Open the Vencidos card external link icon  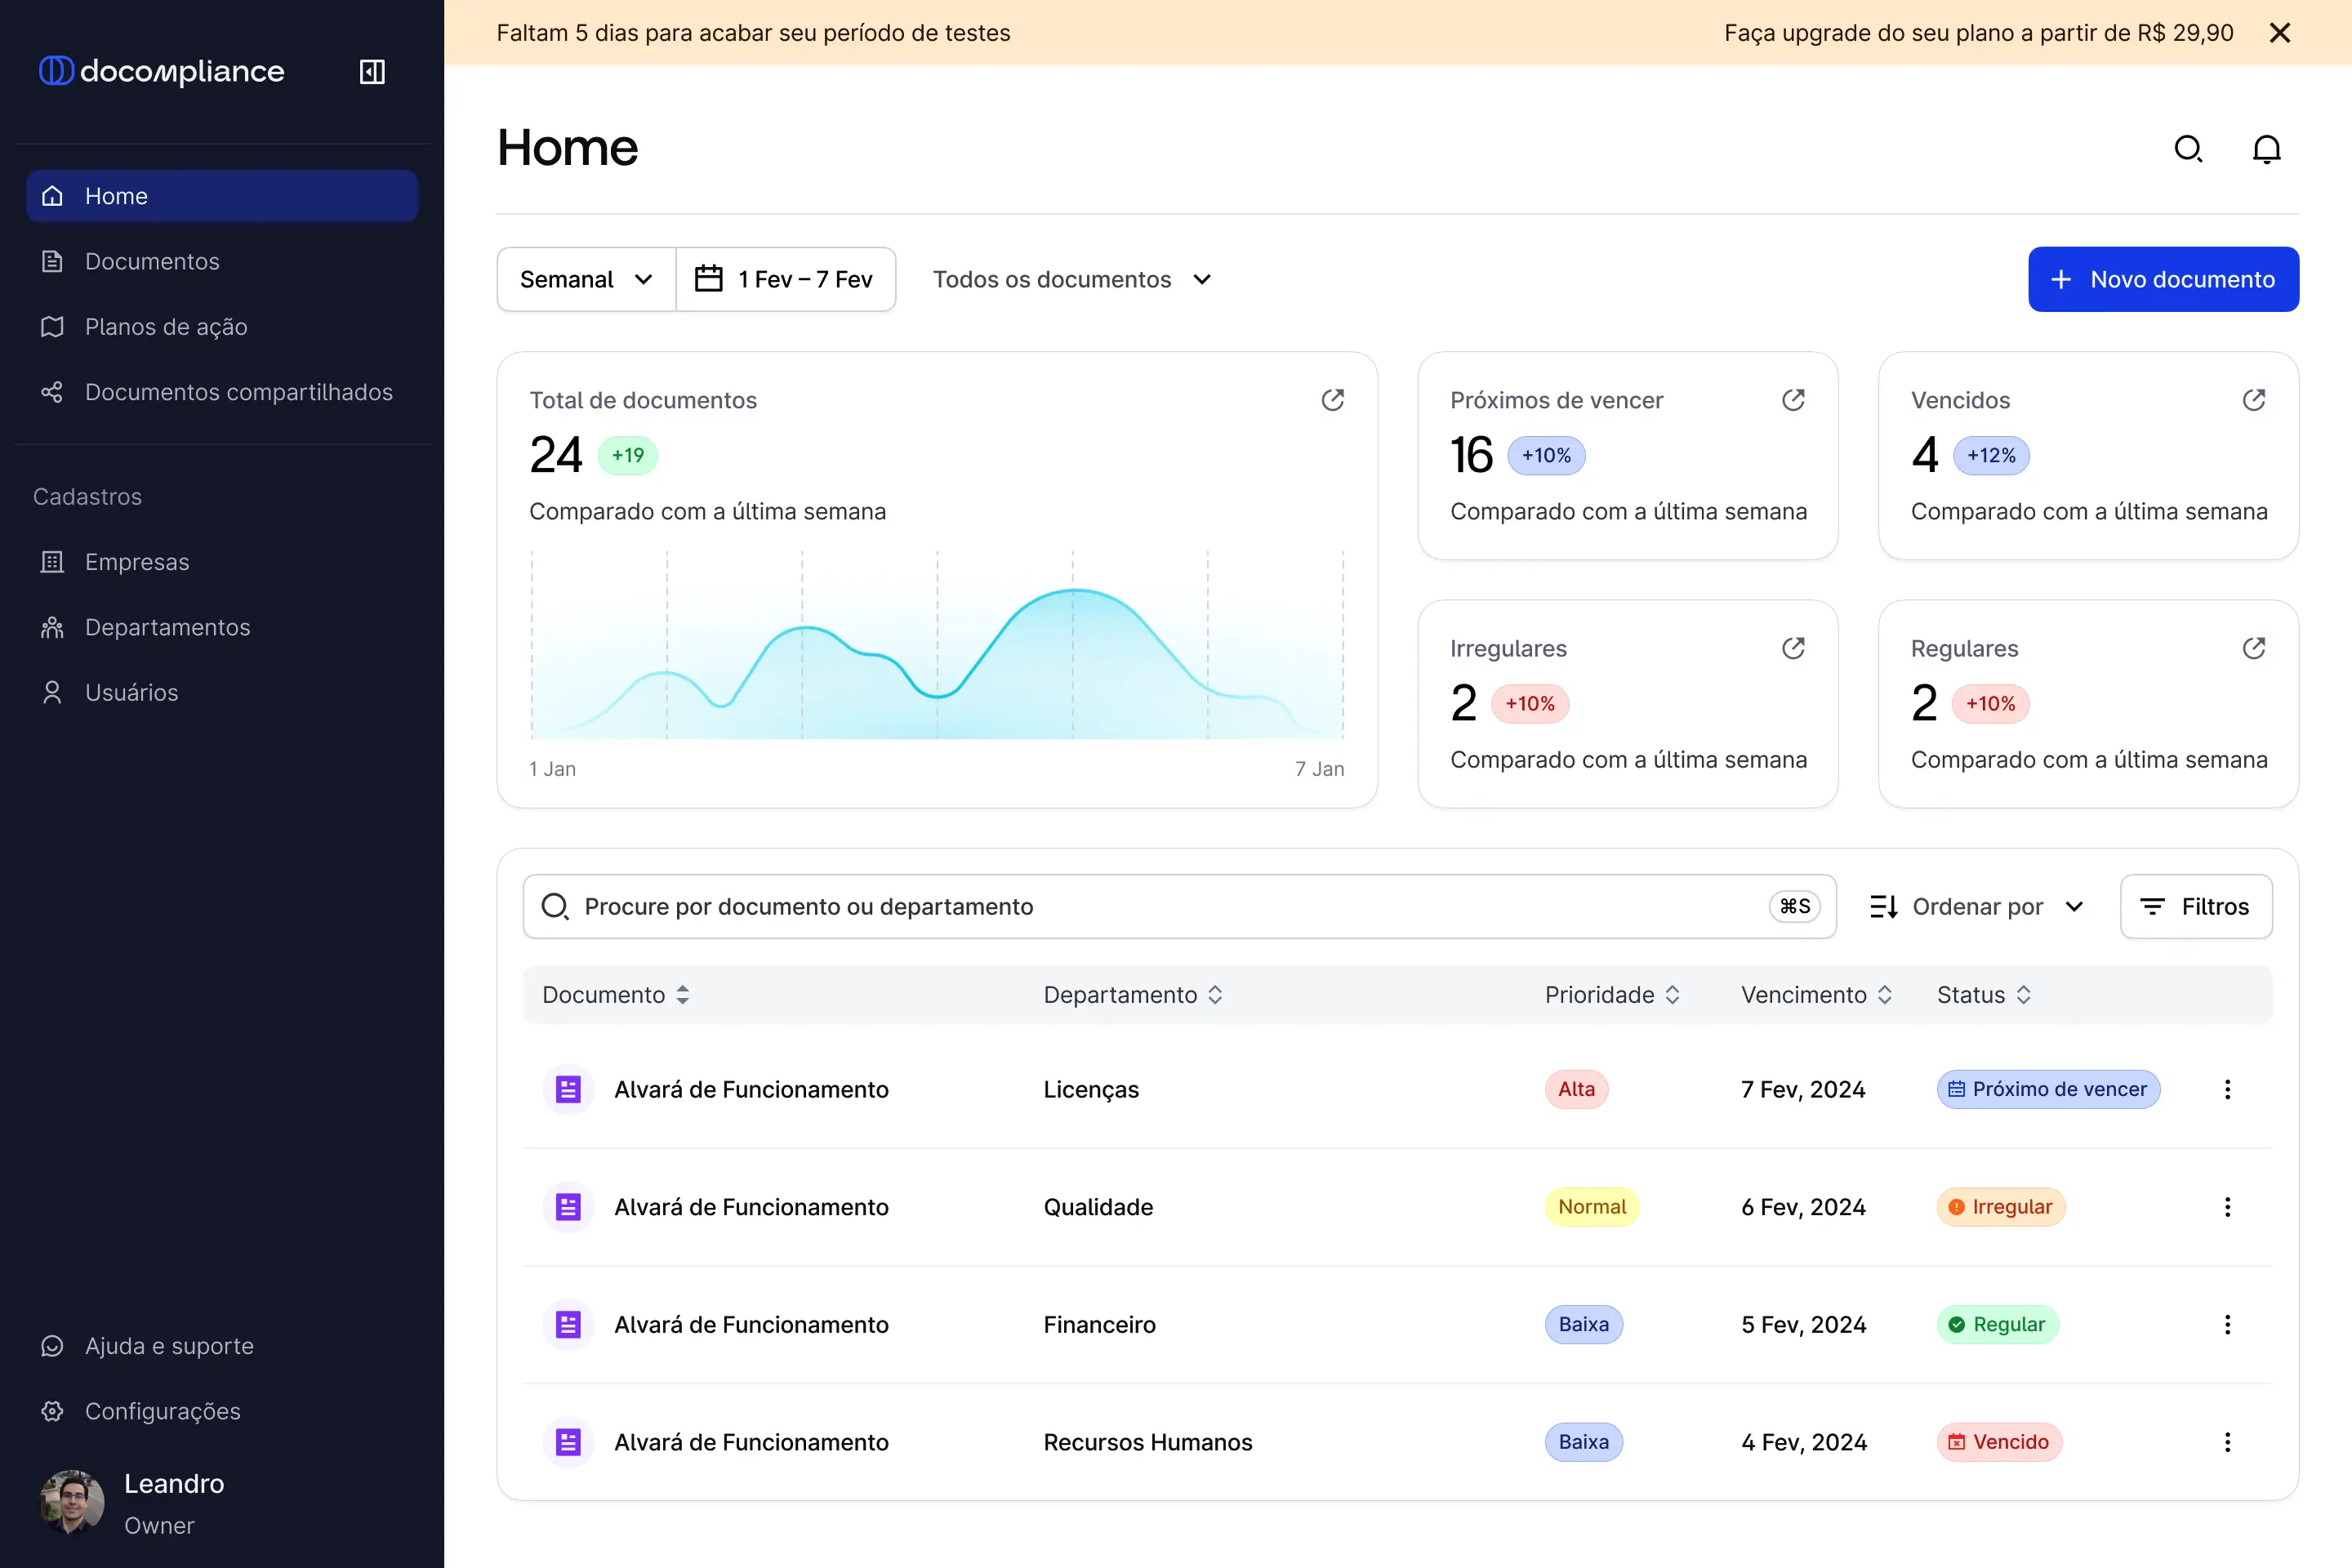click(2254, 400)
